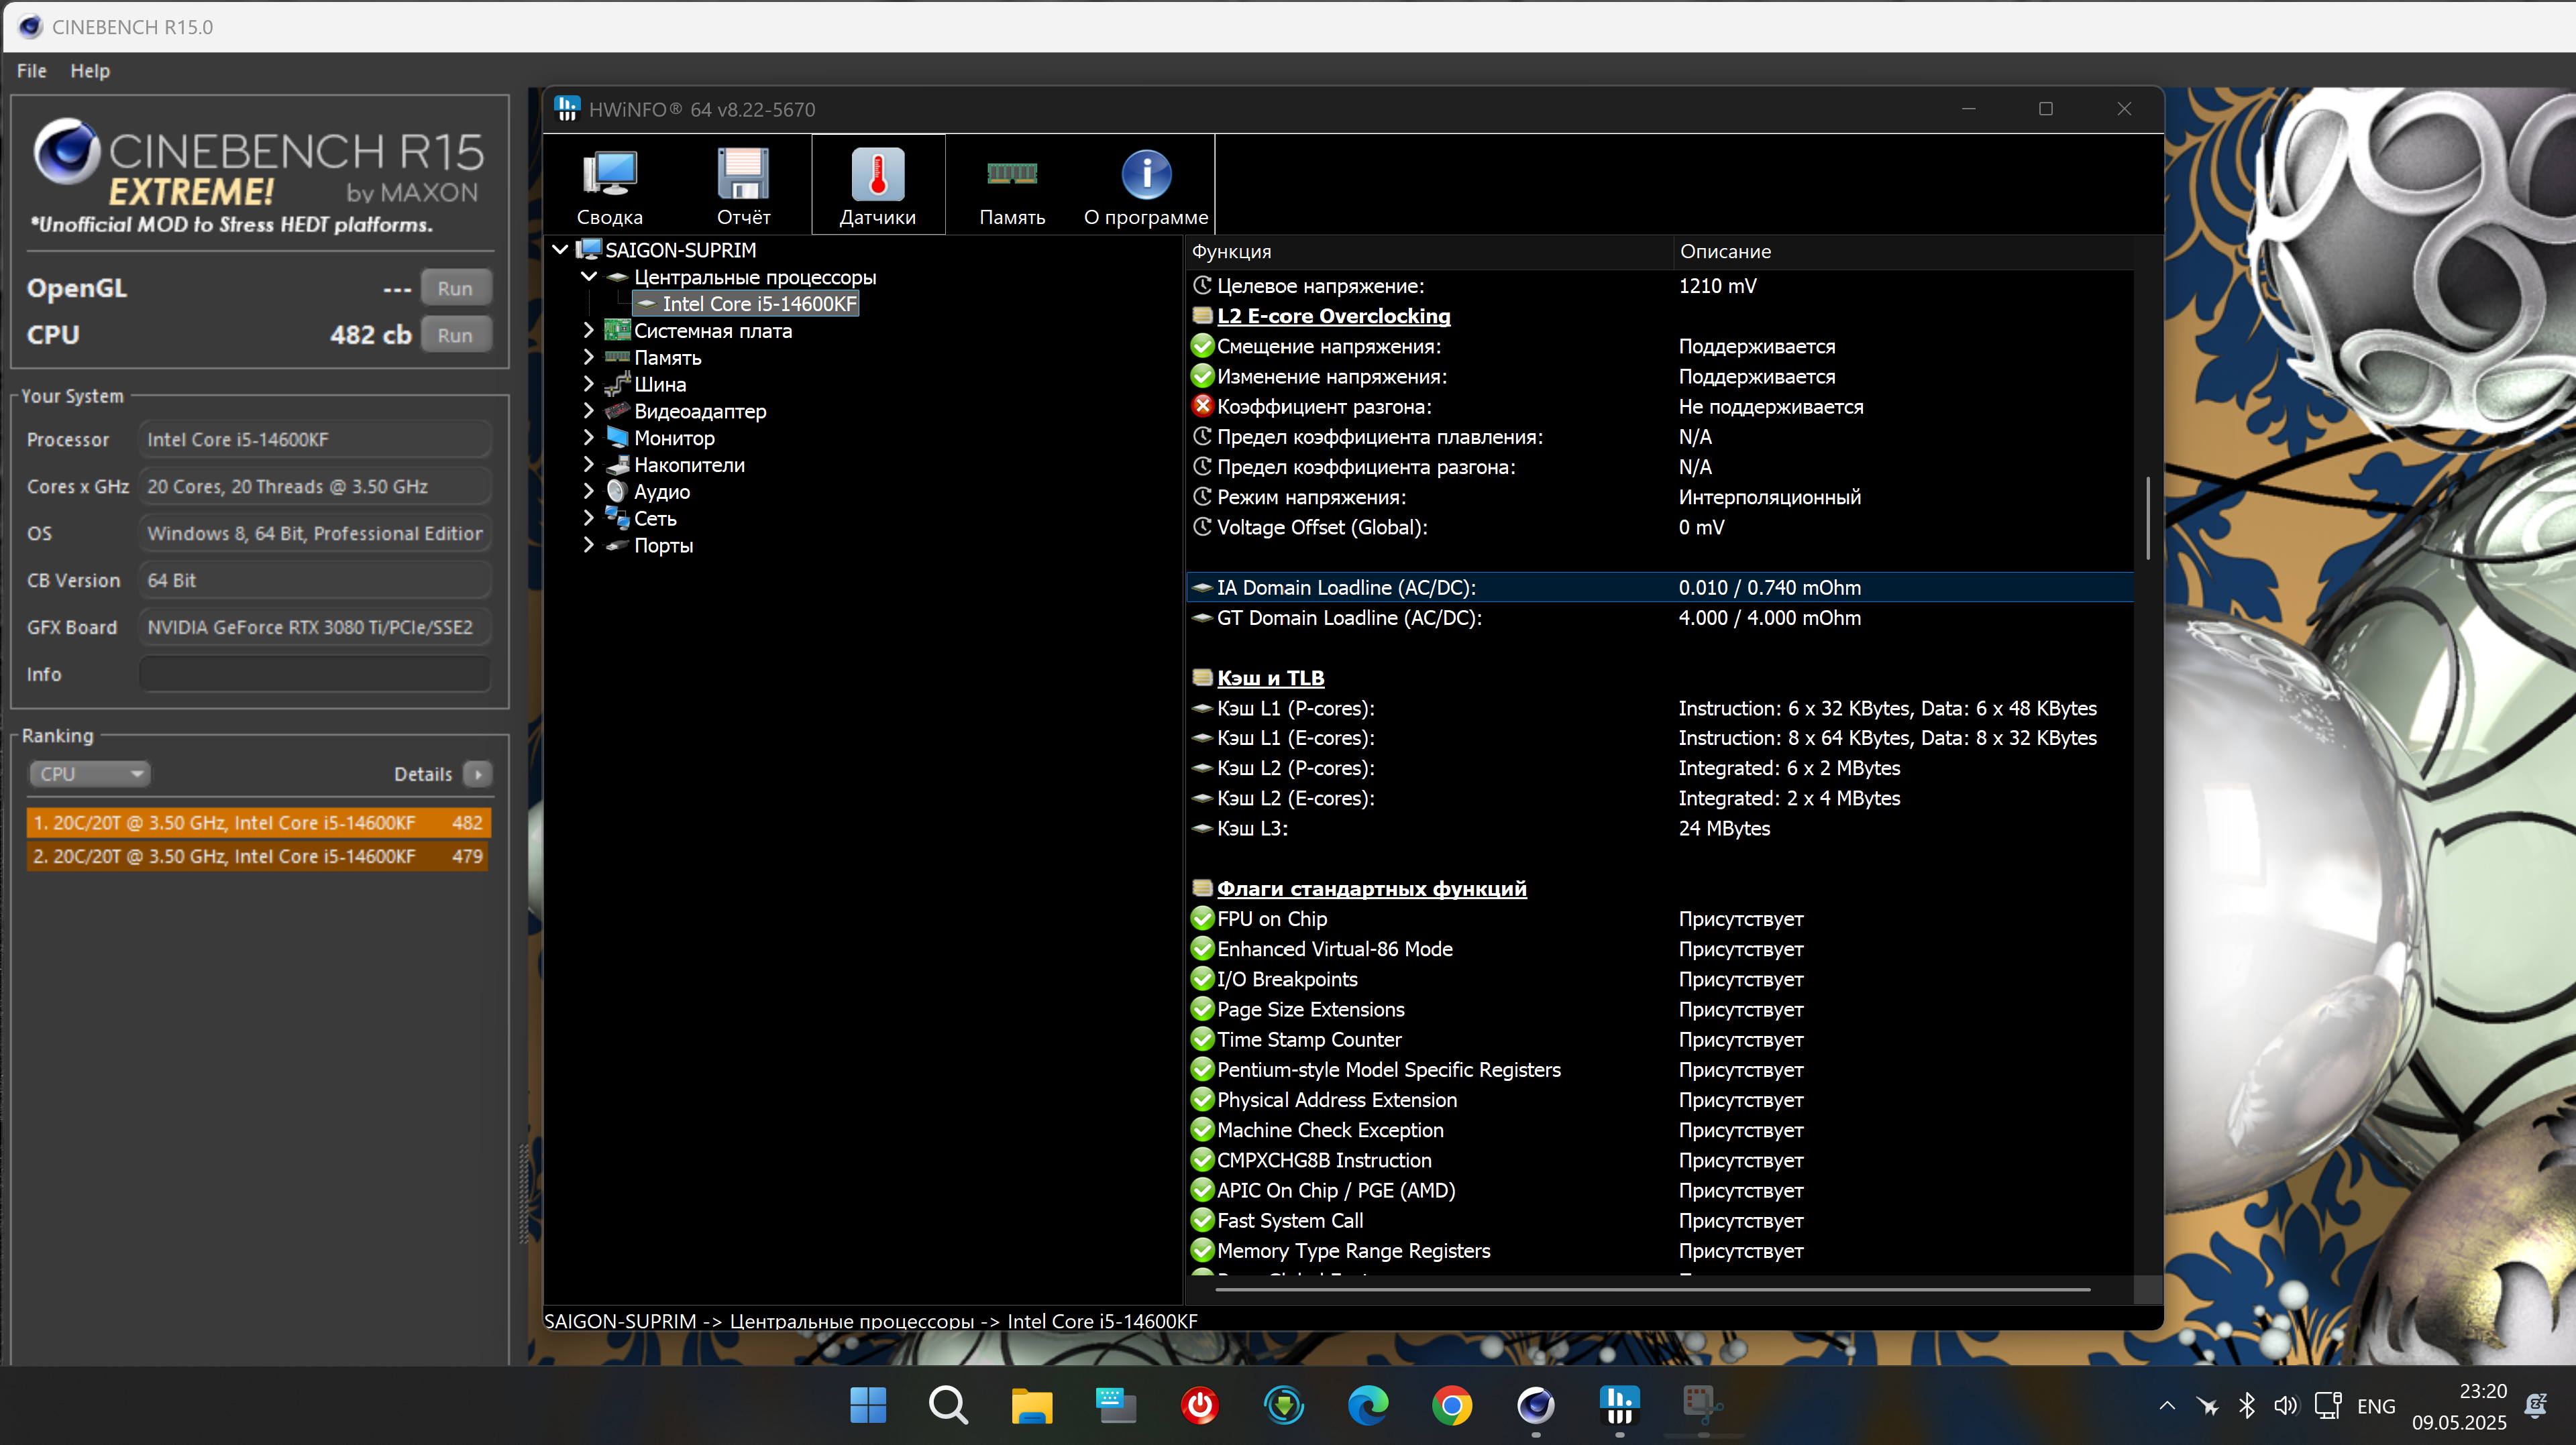Image resolution: width=2576 pixels, height=1445 pixels.
Task: Expand the Системная плата tree node
Action: tap(588, 330)
